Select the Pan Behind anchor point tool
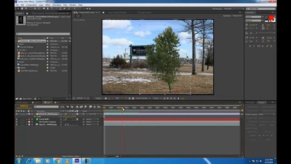The image size is (291, 164). point(39,9)
